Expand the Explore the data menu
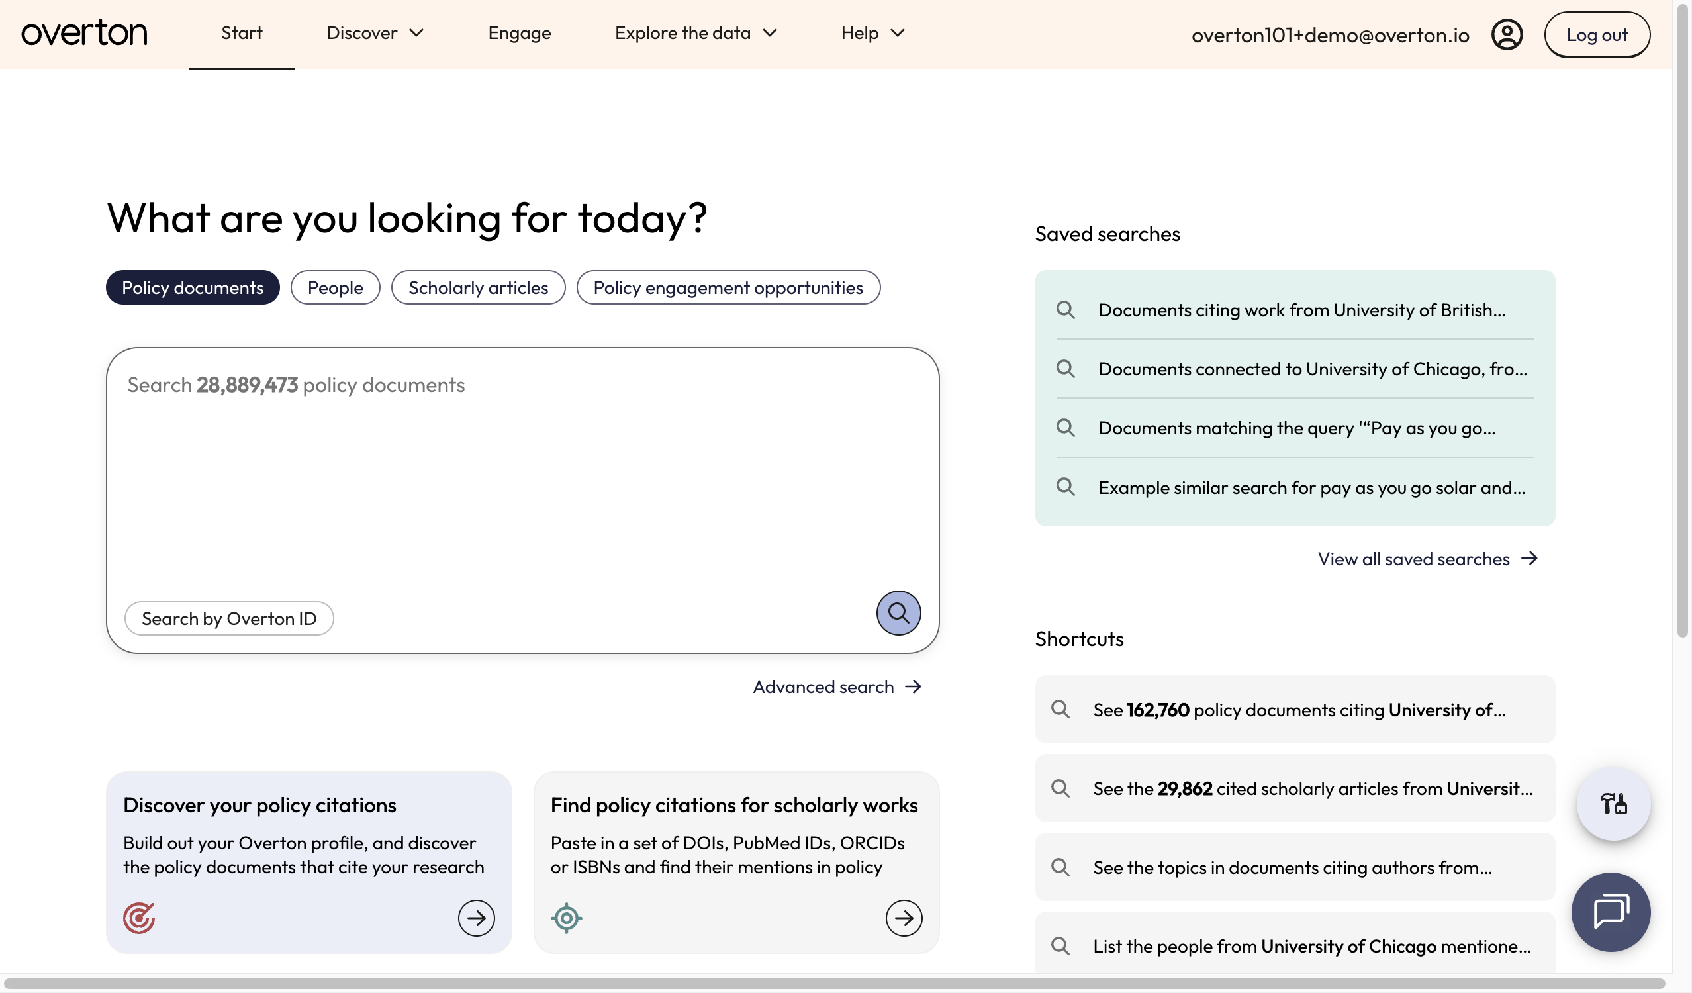 click(x=696, y=33)
